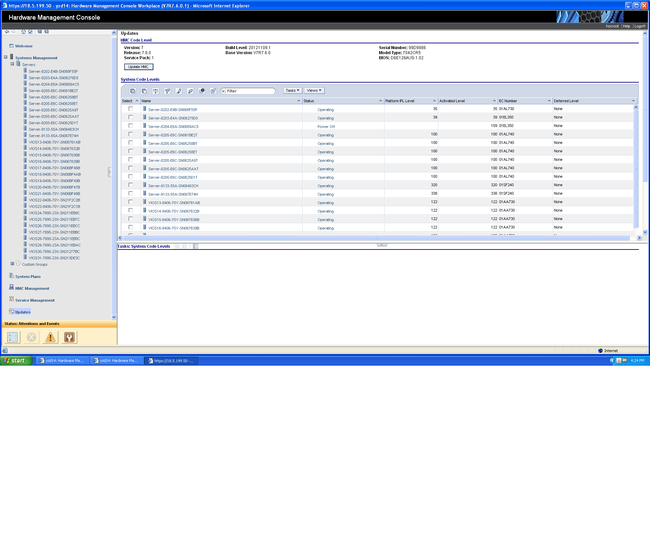Viewport: 650px width, 543px height.
Task: Click Collapse All in navigation pane toolbar
Action: pyautogui.click(x=47, y=32)
